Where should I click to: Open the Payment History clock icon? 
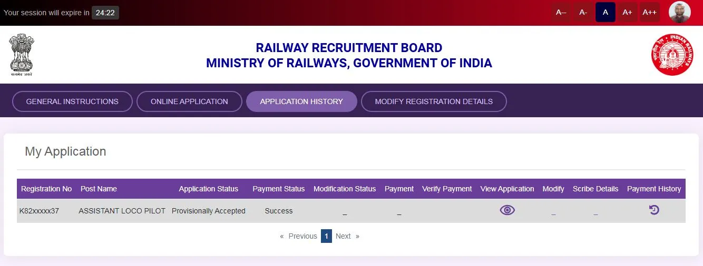654,210
